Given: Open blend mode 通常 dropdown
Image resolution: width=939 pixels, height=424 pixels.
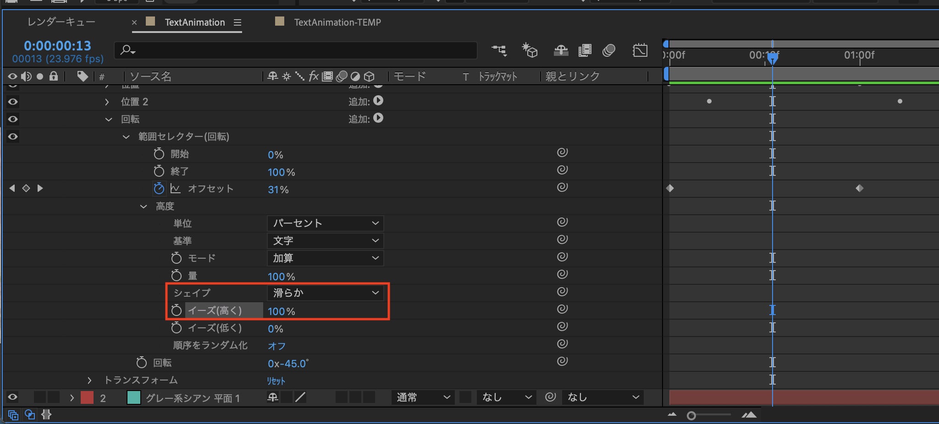Looking at the screenshot, I should click(x=423, y=397).
